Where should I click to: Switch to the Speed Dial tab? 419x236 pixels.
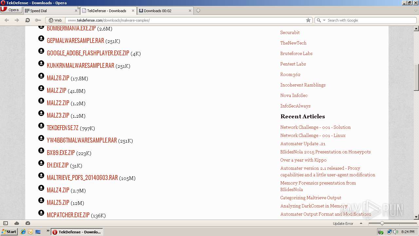[51, 10]
